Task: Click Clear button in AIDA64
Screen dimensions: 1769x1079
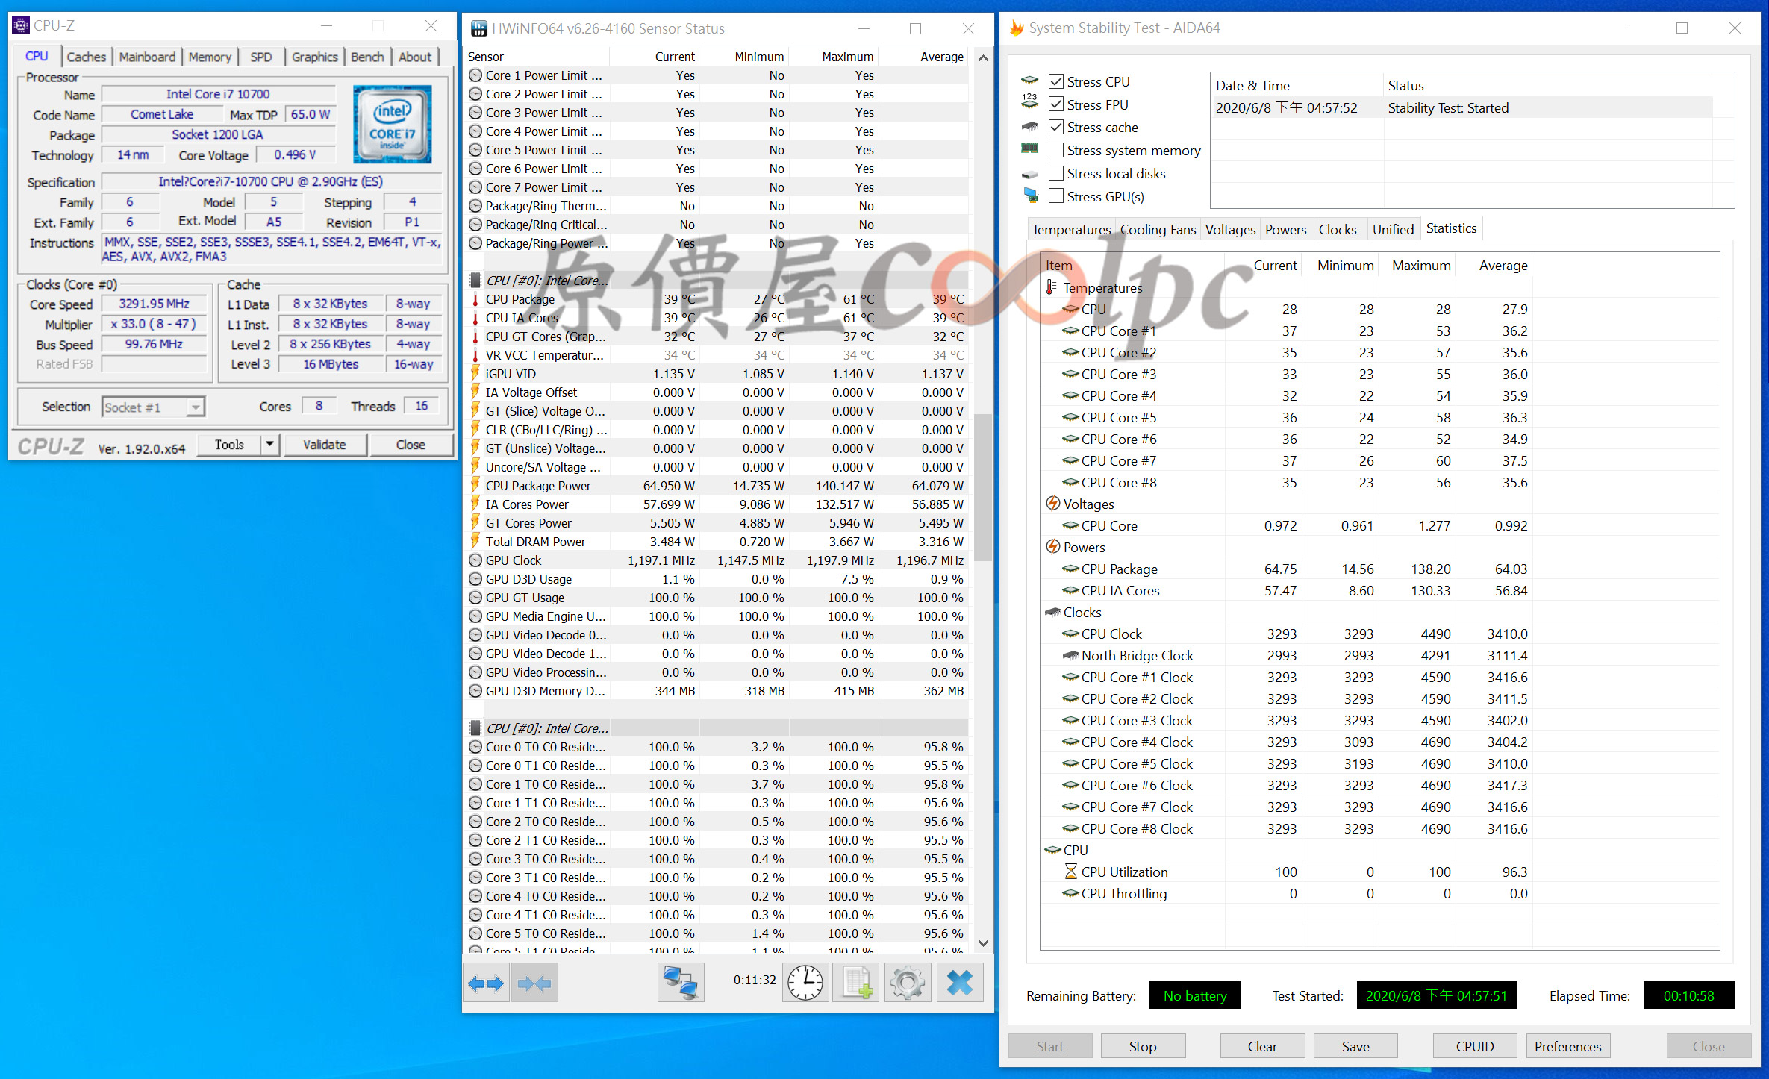Action: [x=1262, y=1046]
